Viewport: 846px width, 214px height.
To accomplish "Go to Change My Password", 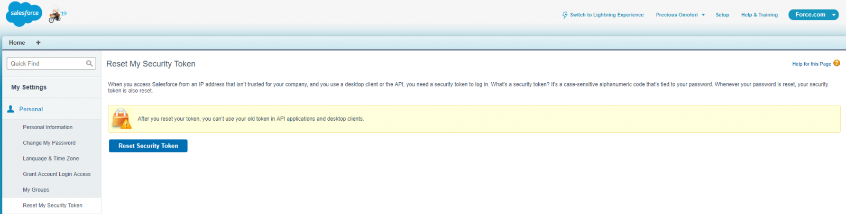I will click(49, 143).
